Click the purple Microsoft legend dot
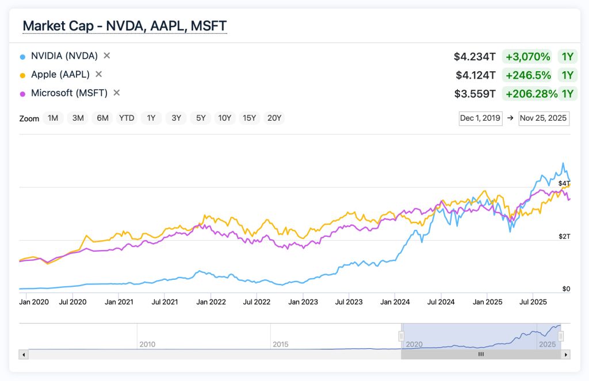This screenshot has height=381, width=589. pos(23,93)
